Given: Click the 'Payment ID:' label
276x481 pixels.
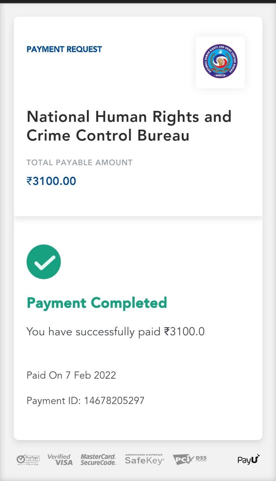Looking at the screenshot, I should click(54, 401).
